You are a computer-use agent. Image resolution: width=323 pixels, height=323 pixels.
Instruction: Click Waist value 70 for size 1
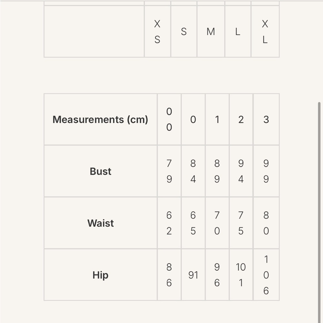point(217,223)
